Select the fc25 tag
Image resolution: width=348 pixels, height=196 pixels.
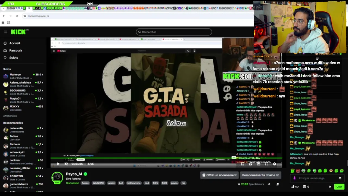(155, 183)
